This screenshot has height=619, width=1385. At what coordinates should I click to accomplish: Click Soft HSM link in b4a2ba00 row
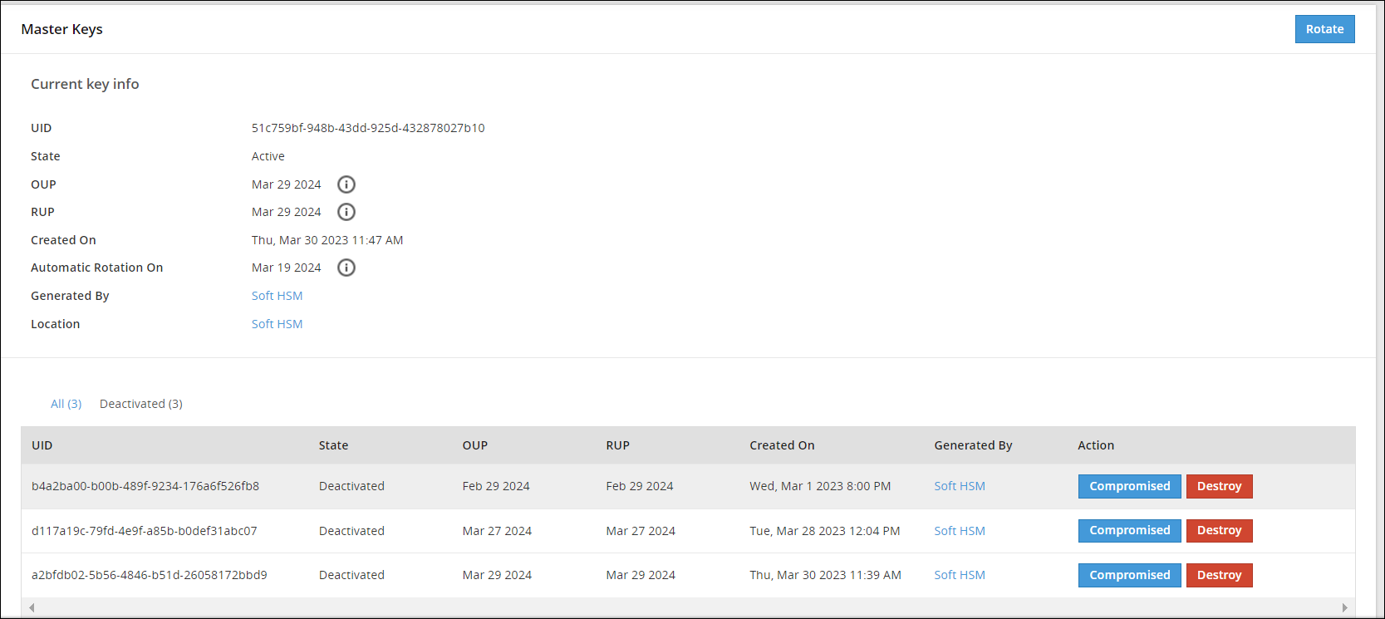[959, 486]
